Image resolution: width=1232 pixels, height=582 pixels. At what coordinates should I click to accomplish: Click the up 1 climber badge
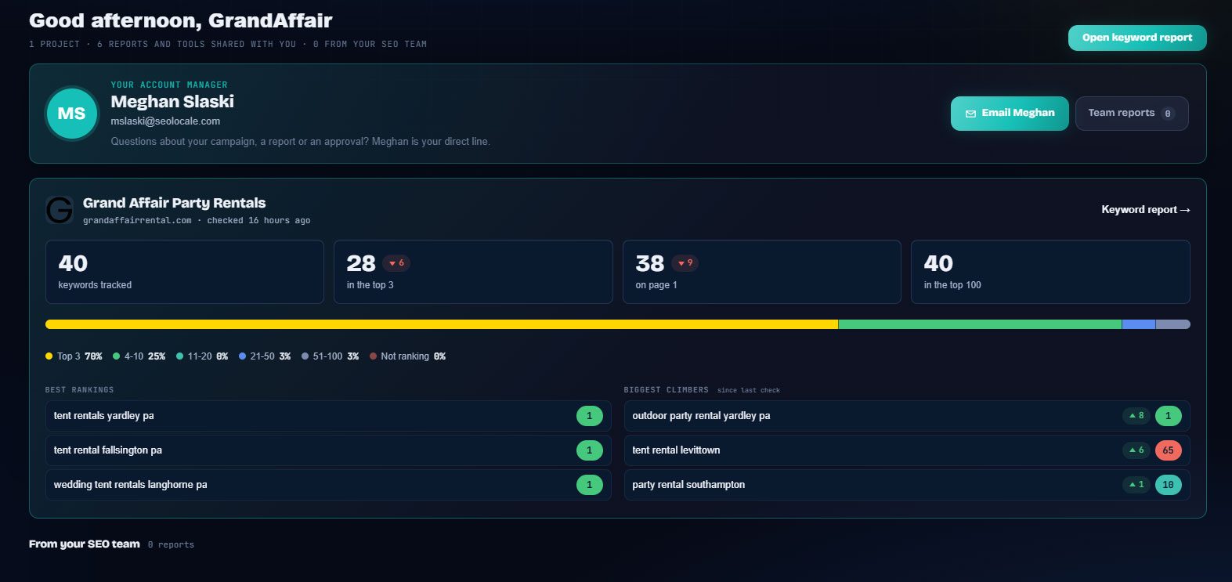click(x=1136, y=485)
